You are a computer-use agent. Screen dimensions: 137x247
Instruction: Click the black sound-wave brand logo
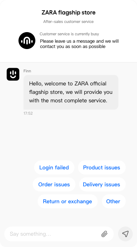(x=27, y=41)
